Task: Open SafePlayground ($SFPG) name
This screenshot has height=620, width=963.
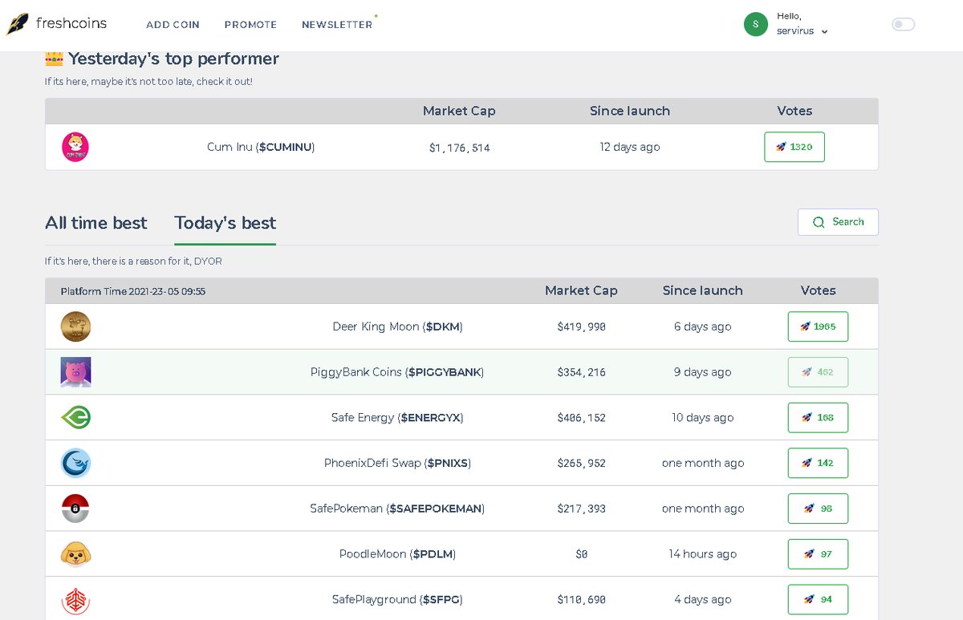Action: pos(397,599)
